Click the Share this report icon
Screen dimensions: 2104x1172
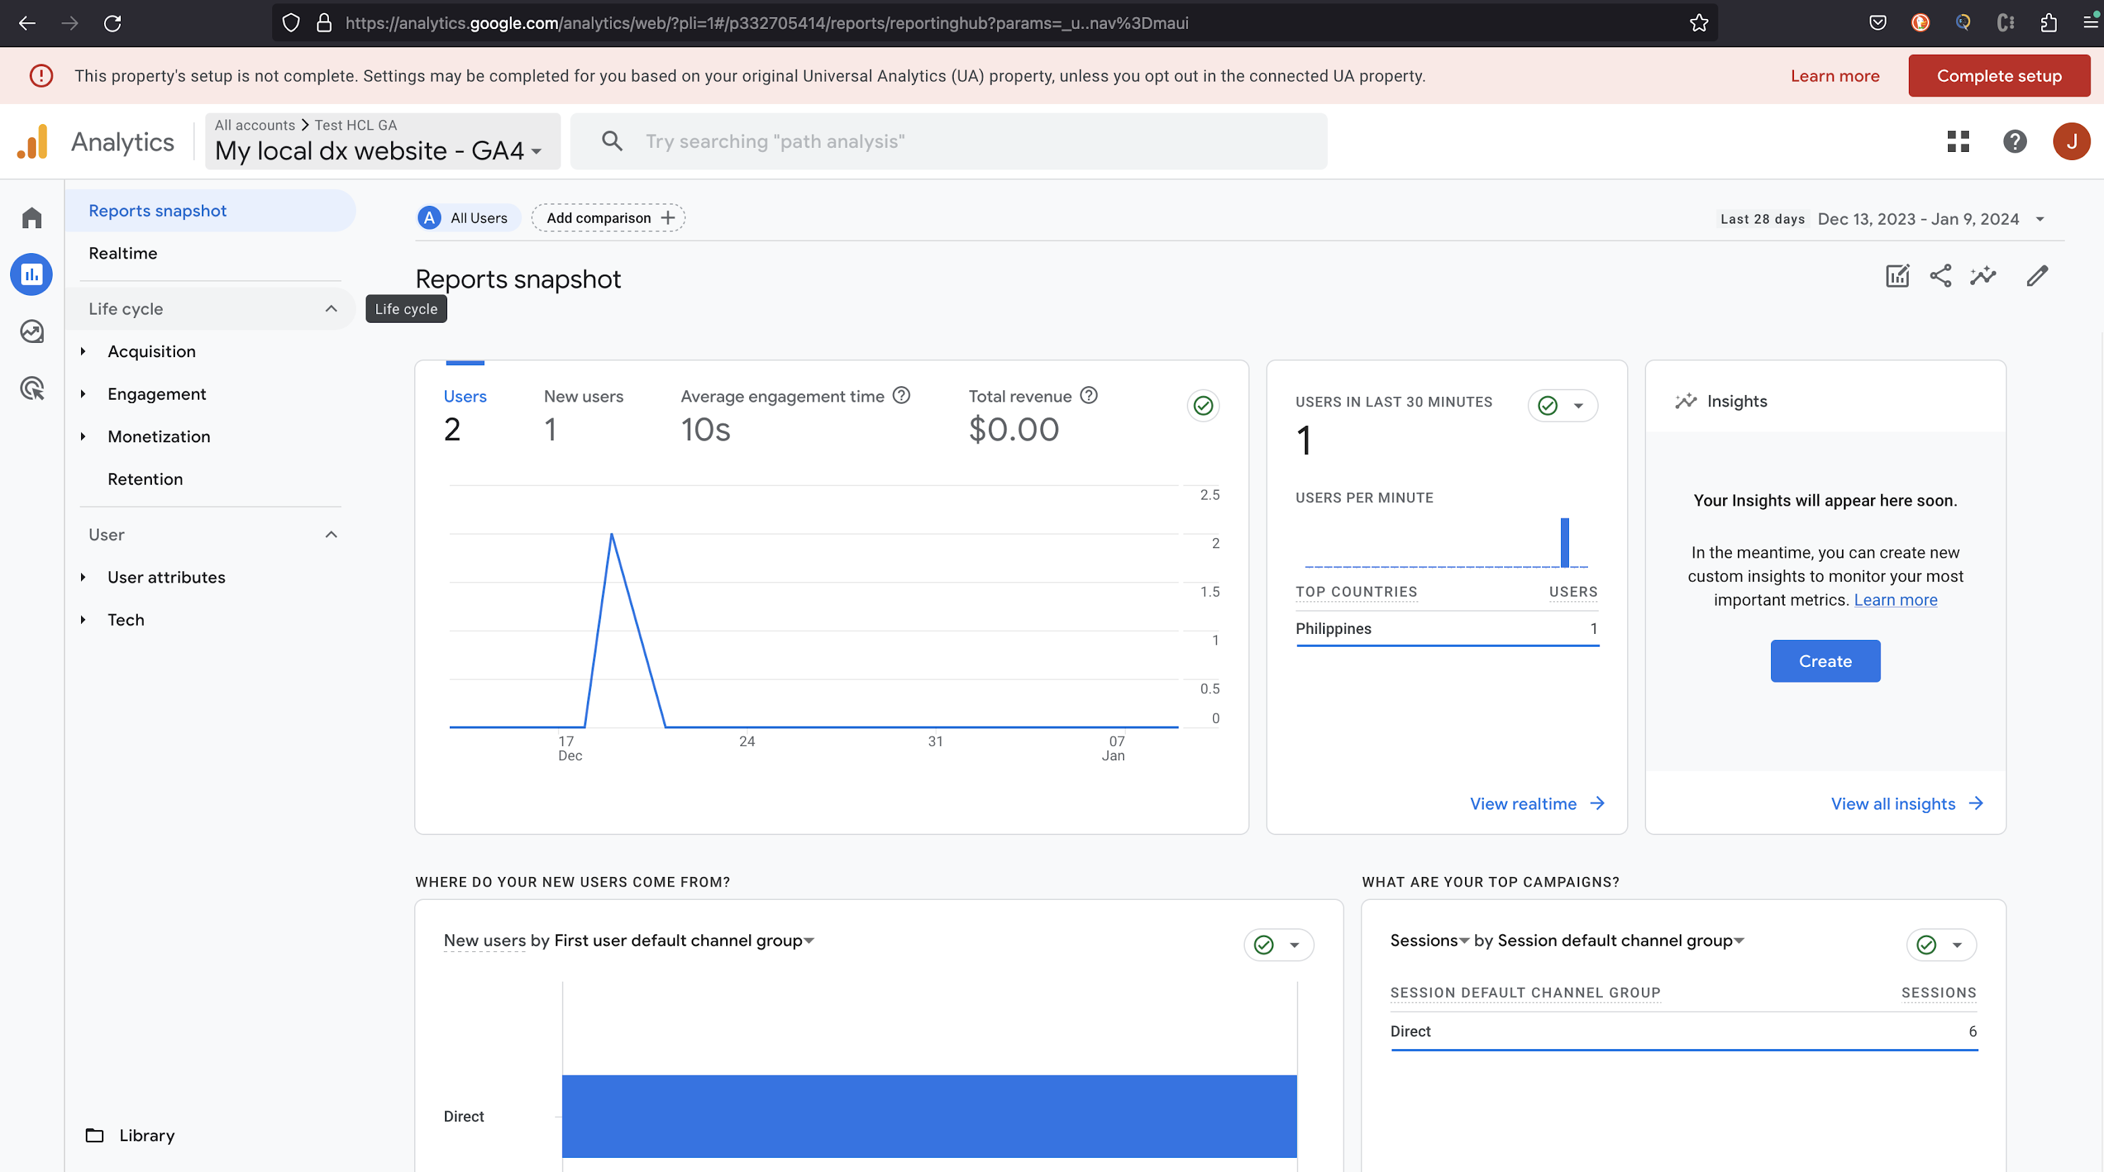[1940, 277]
